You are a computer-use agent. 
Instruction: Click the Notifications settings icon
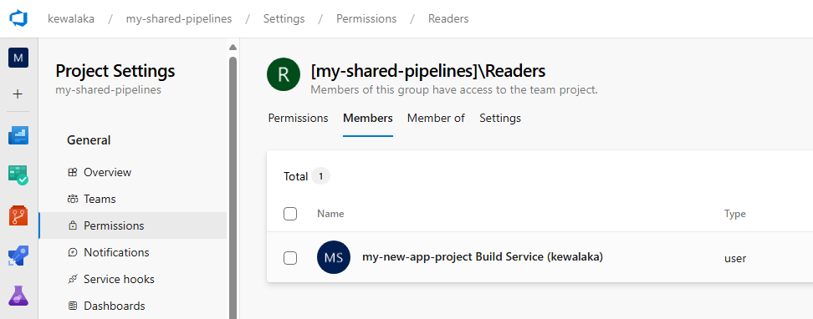pyautogui.click(x=73, y=253)
